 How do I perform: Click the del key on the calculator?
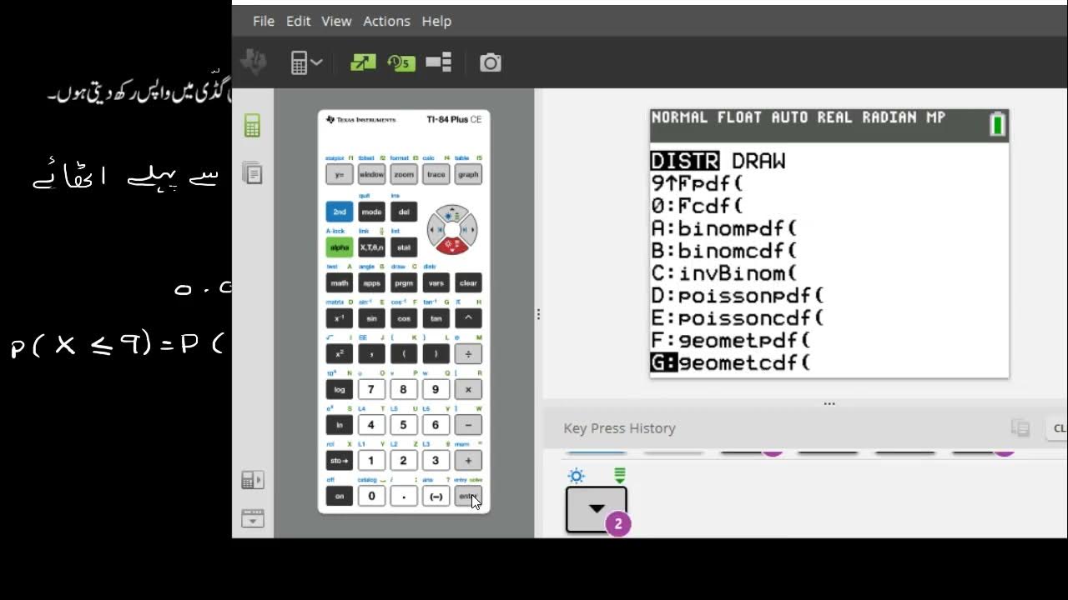pyautogui.click(x=404, y=212)
